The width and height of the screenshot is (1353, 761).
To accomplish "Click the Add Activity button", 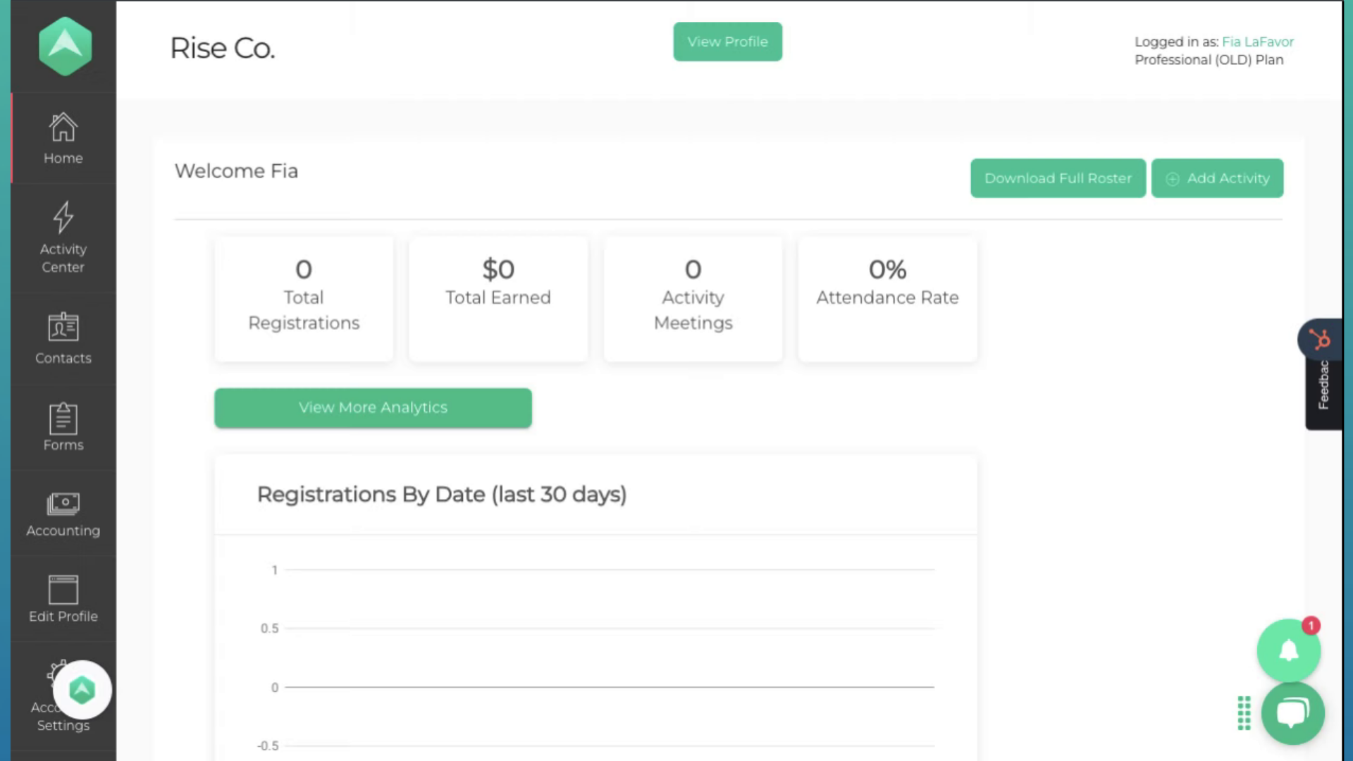I will point(1217,178).
